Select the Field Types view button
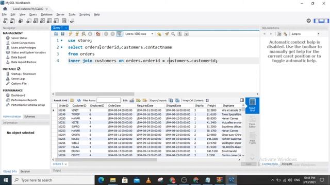The image size is (330, 185). coord(252,138)
